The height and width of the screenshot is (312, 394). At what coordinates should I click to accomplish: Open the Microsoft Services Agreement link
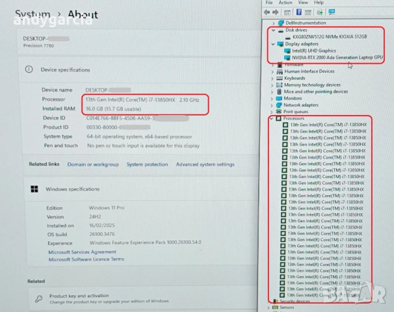[82, 252]
